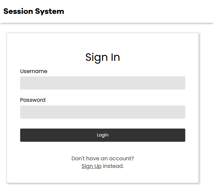
Task: Click the "Don't have an account?" text
Action: 102,159
